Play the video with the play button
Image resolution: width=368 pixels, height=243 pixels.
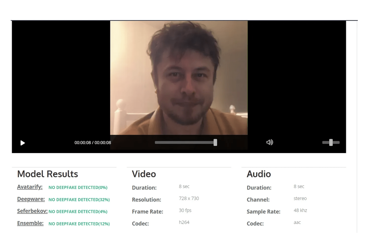23,143
